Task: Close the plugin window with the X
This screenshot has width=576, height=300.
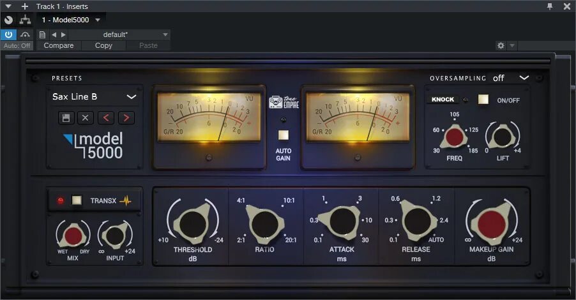Action: pos(567,6)
